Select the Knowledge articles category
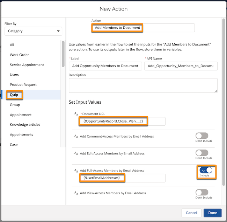This screenshot has width=227, height=222. pyautogui.click(x=25, y=125)
